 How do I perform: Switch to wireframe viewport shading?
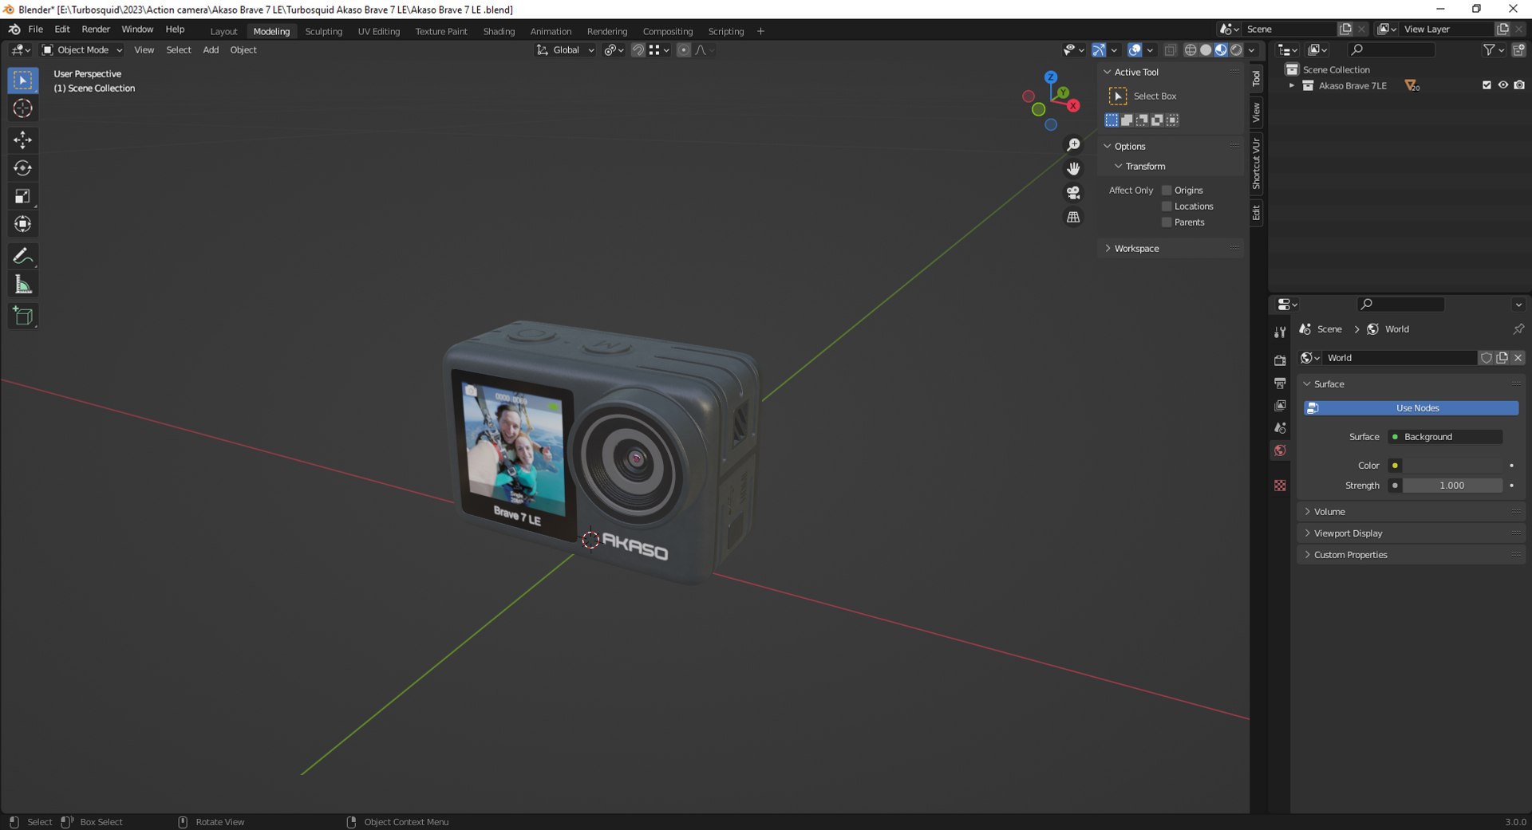(1190, 50)
